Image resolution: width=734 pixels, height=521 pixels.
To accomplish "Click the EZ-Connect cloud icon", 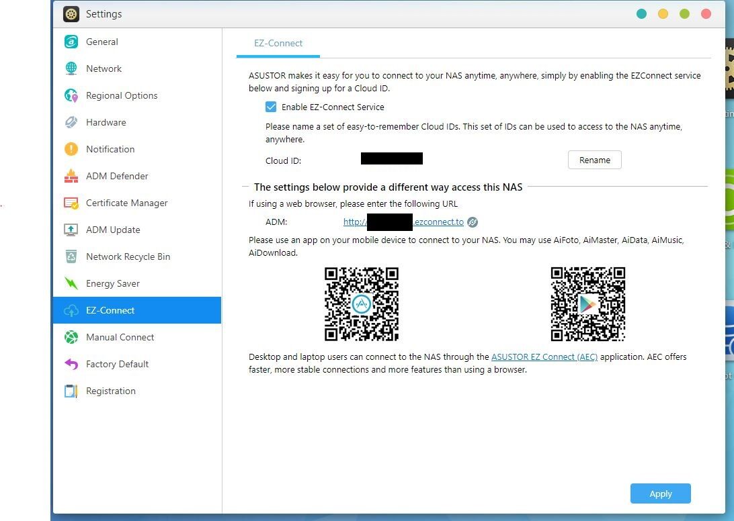I will tap(71, 311).
